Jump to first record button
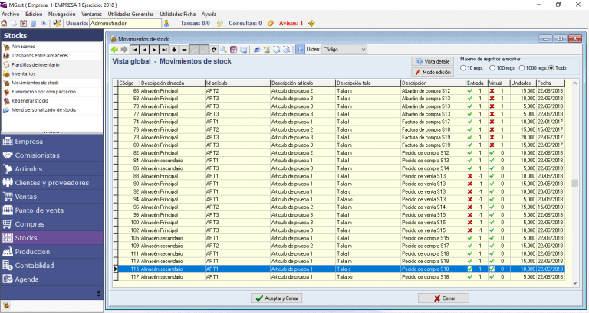This screenshot has height=313, width=589. coord(134,50)
